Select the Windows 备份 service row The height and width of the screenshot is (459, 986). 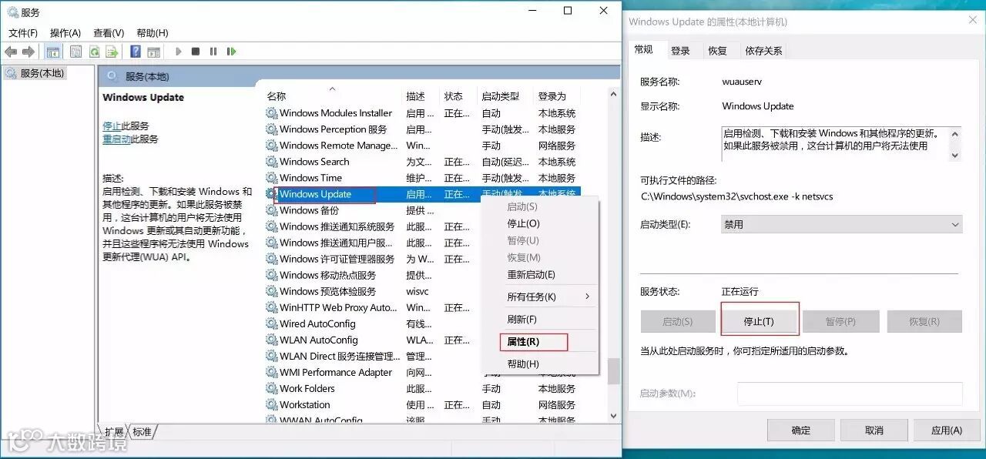click(x=422, y=210)
